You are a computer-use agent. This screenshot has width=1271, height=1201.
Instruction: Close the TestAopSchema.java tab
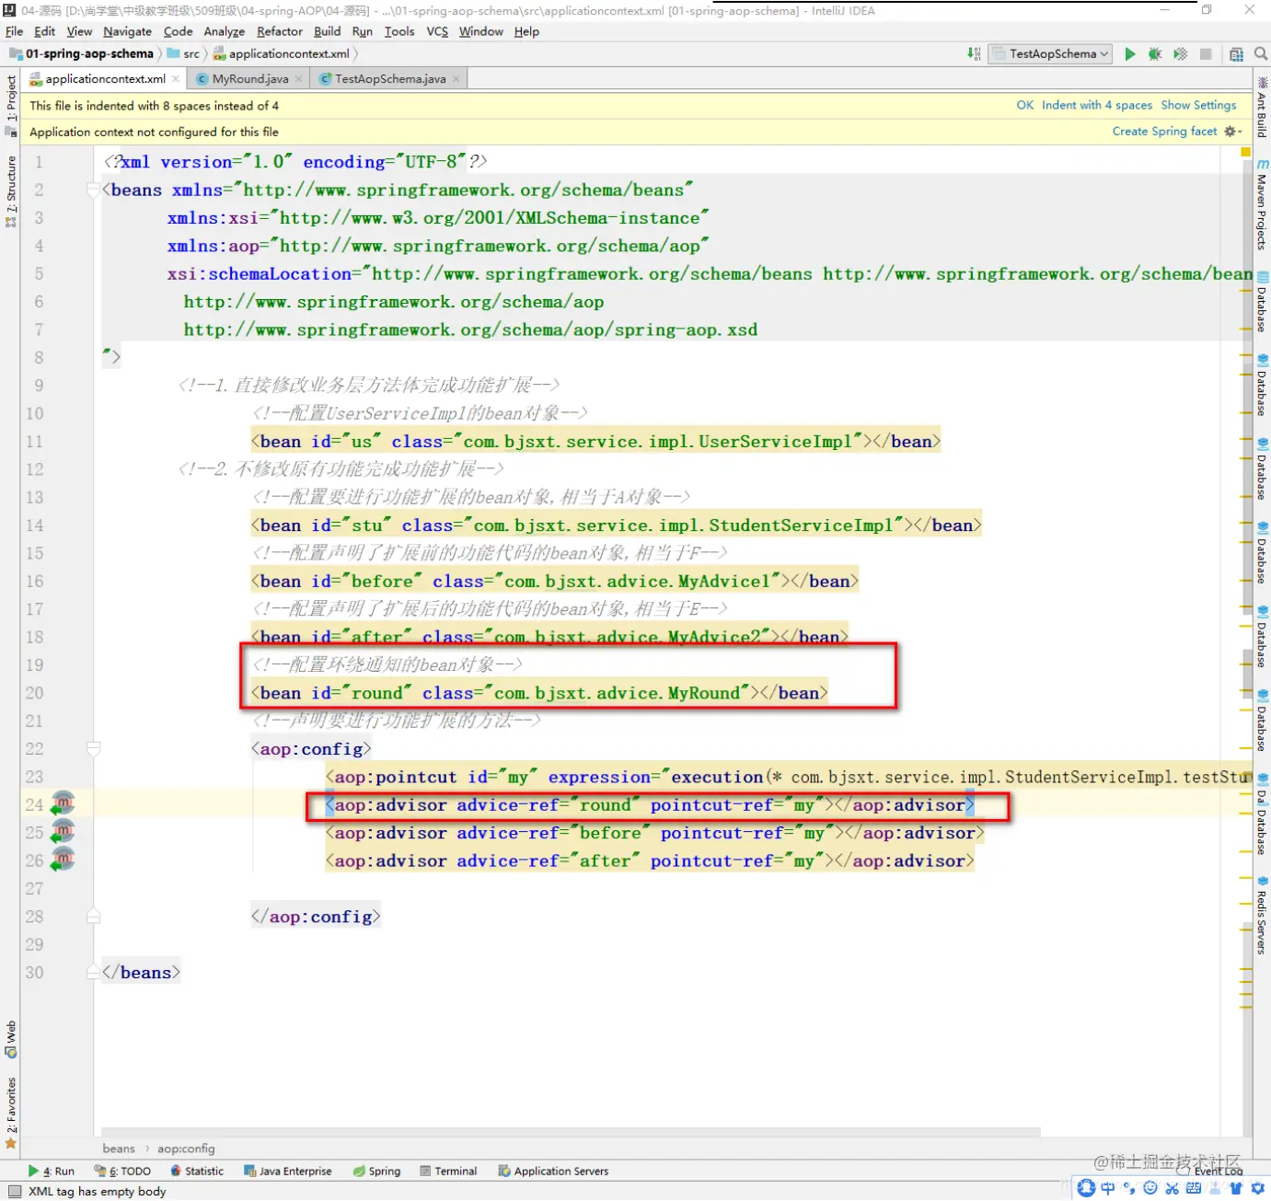click(x=456, y=79)
